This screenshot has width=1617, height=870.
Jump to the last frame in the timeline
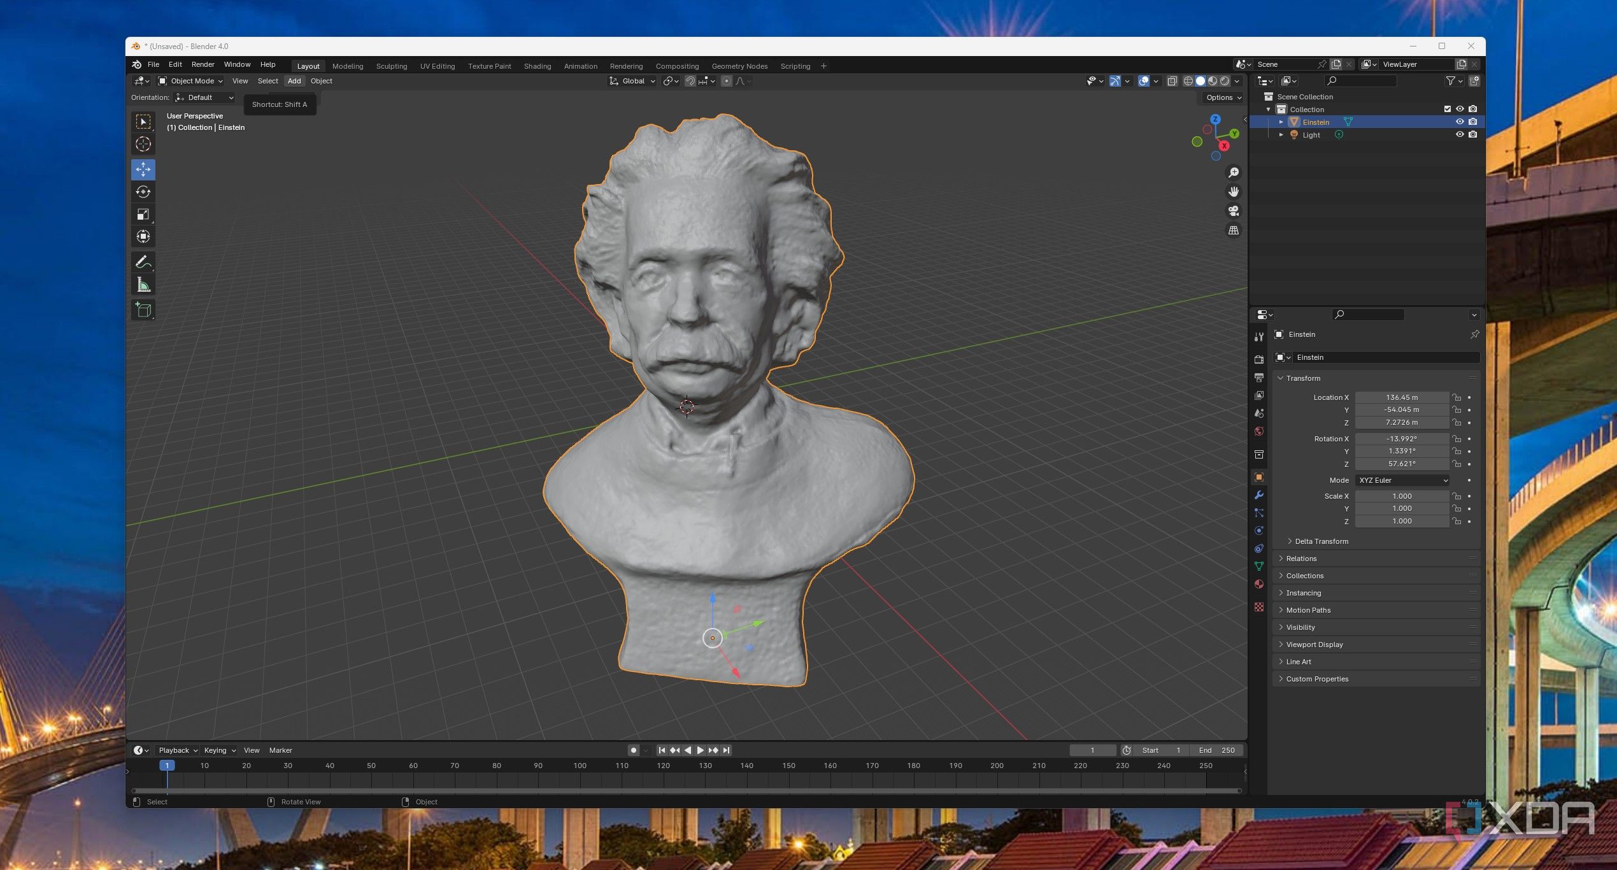coord(726,750)
